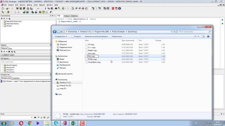Open the File menu
225x126 pixels.
5,5
